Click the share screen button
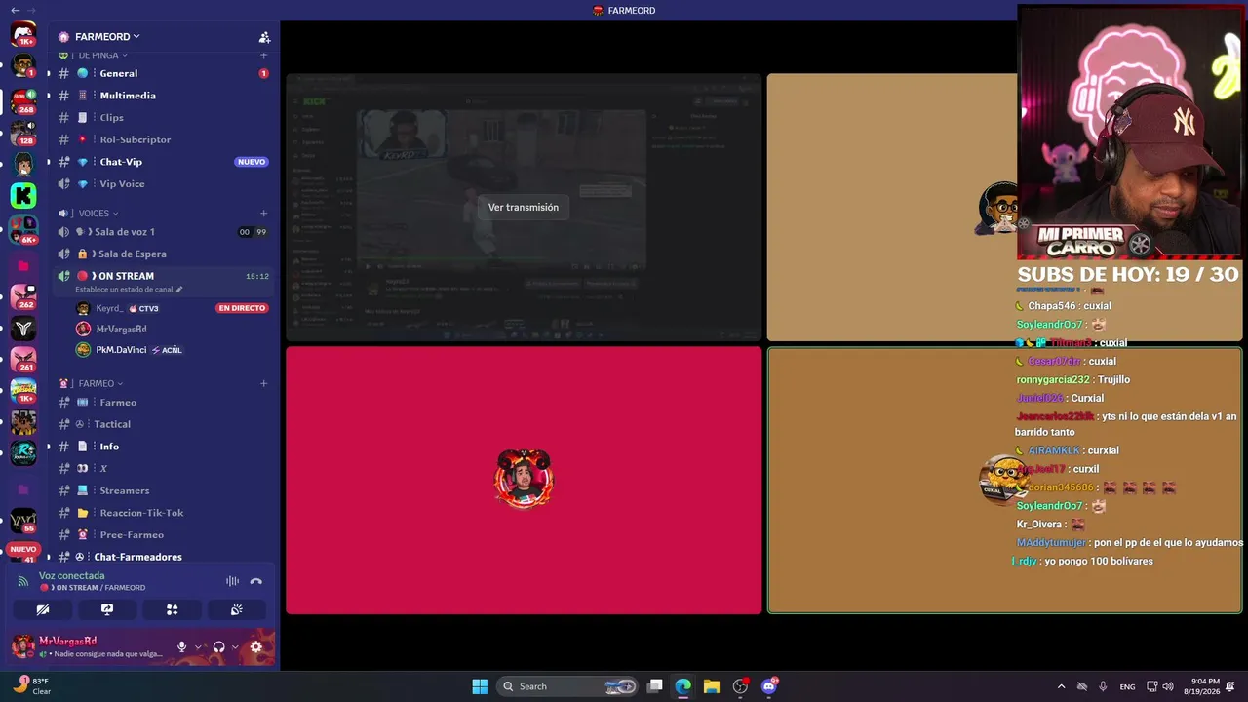Viewport: 1248px width, 702px height. 107,609
